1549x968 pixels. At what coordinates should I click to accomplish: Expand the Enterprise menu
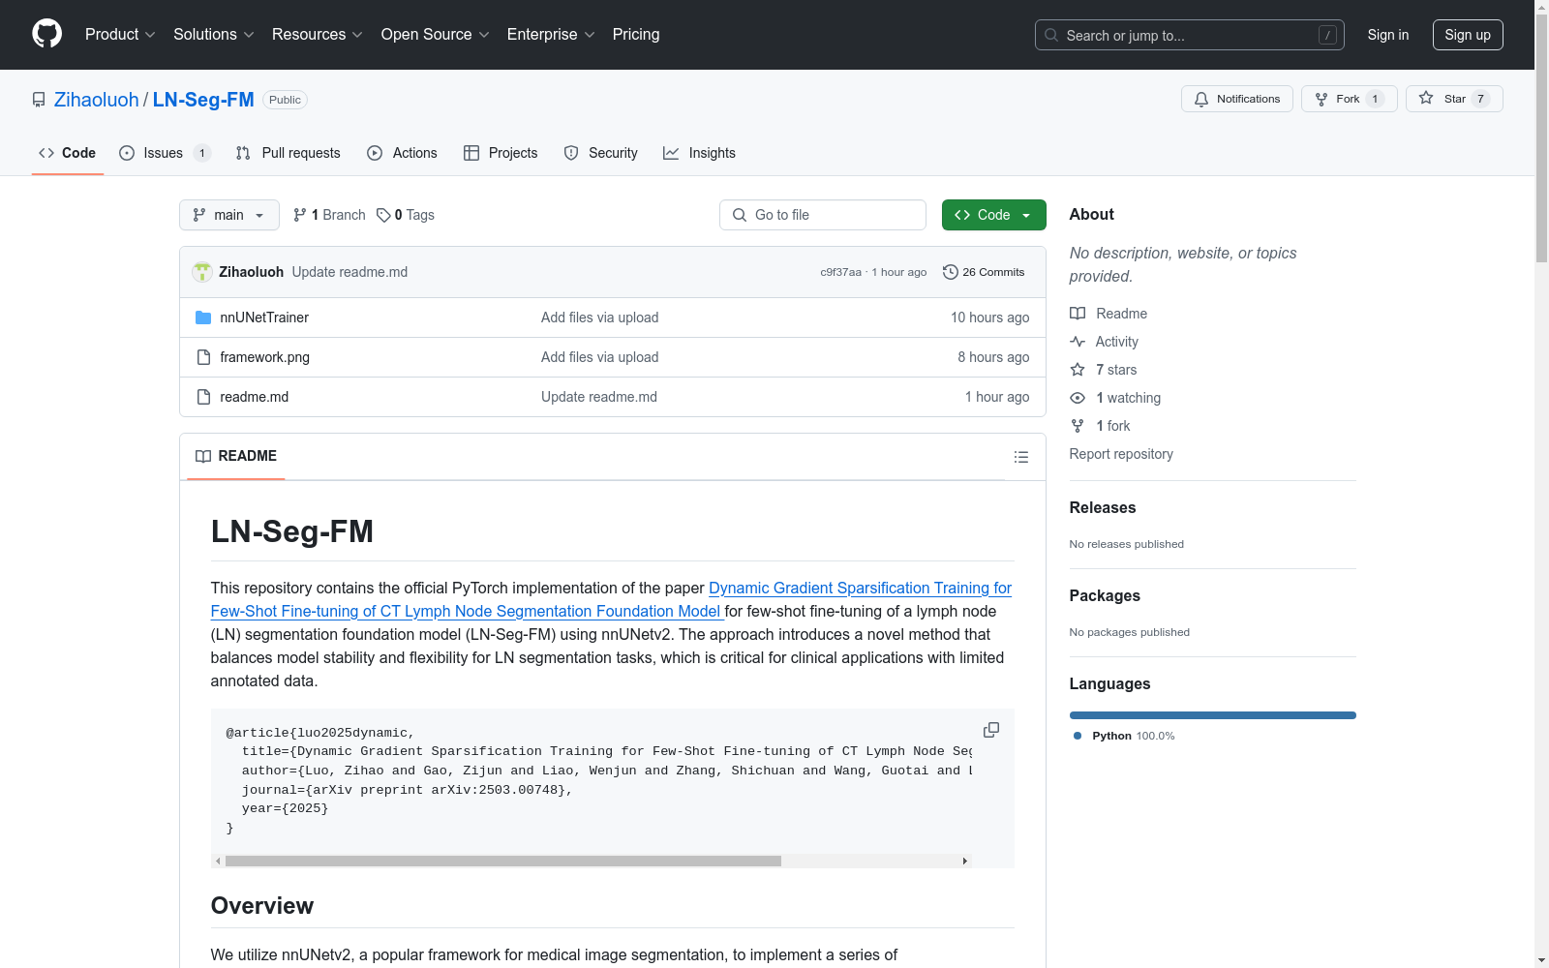coord(551,35)
